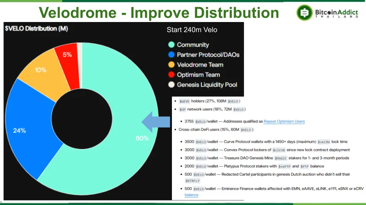This screenshot has width=366, height=205.
Task: Click the 'Velodrome Team' legend label
Action: (200, 65)
